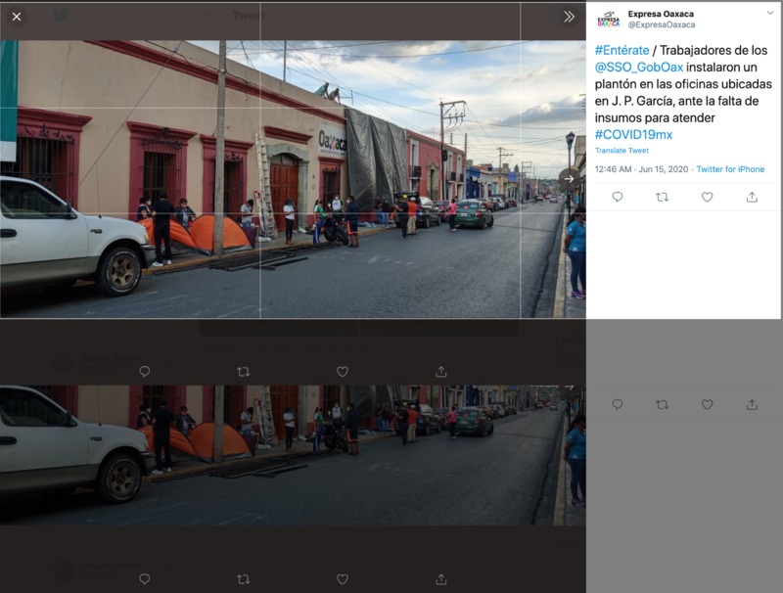Go to the next photo with the arrow button
This screenshot has width=783, height=593.
[x=569, y=179]
